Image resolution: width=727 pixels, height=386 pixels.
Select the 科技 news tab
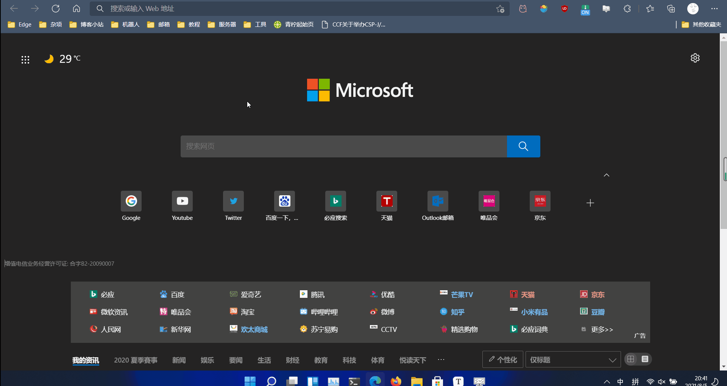[349, 360]
